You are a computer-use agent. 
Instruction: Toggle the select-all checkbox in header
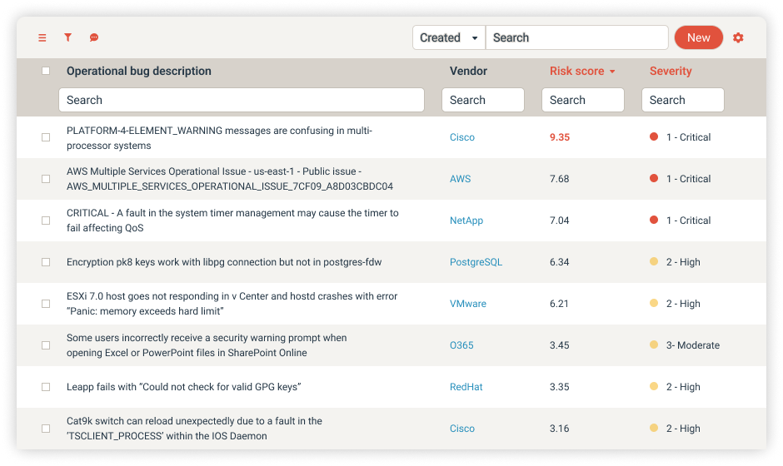pyautogui.click(x=46, y=71)
